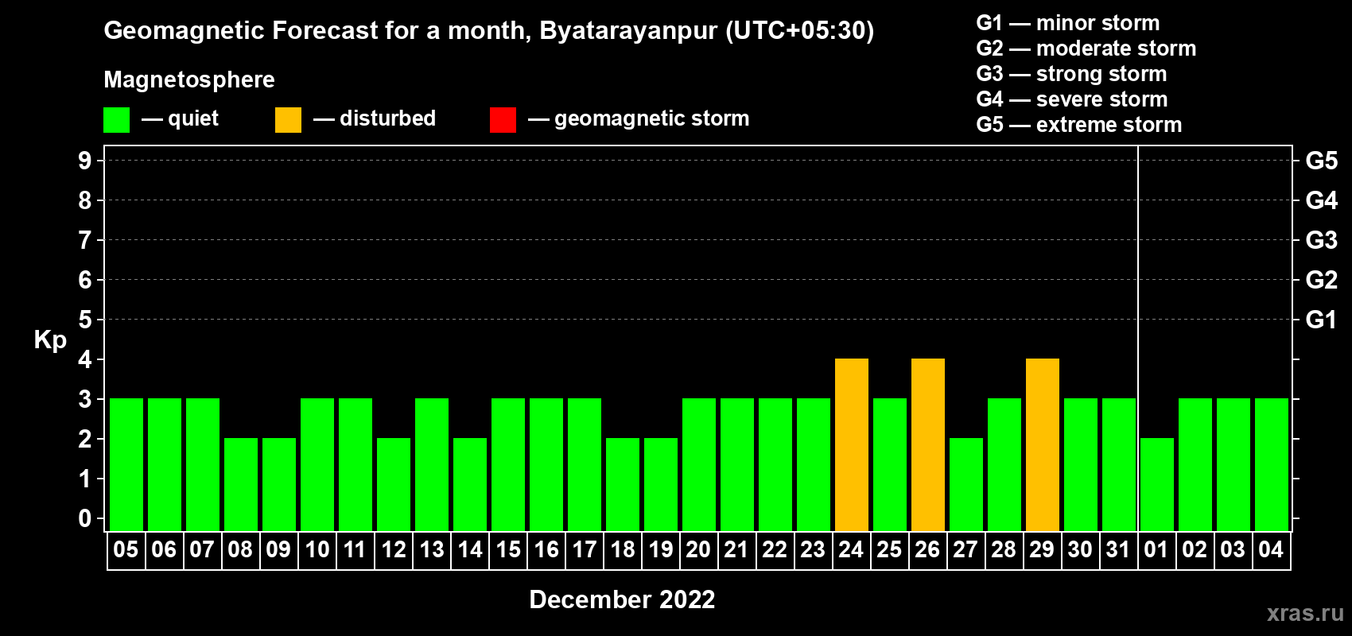
Task: Click the green bar above day 18
Action: pyautogui.click(x=622, y=485)
